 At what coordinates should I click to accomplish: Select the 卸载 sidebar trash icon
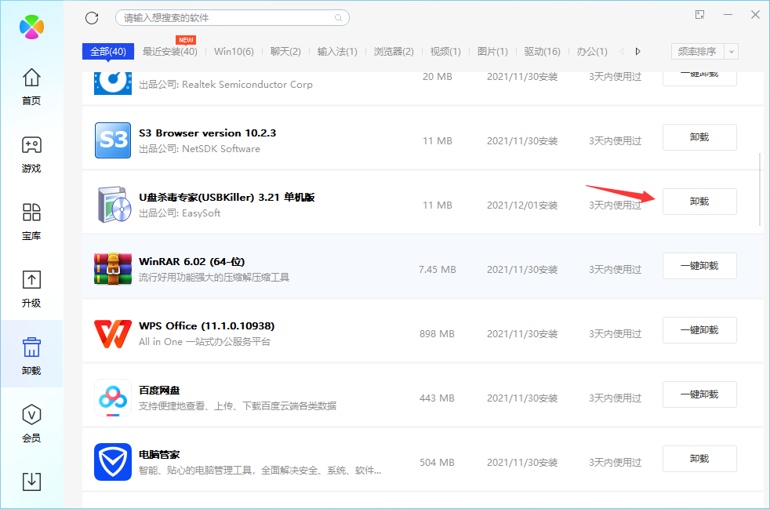coord(31,347)
